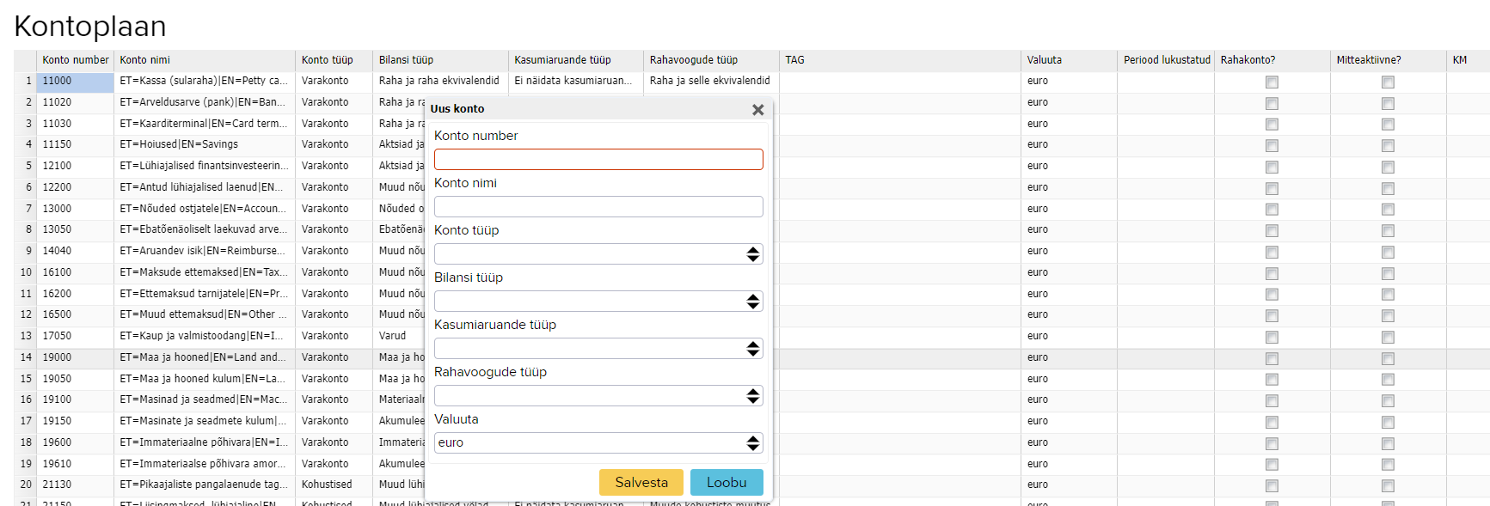Viewport: 1490px width, 506px height.
Task: Click the Konto number input field
Action: pyautogui.click(x=598, y=160)
